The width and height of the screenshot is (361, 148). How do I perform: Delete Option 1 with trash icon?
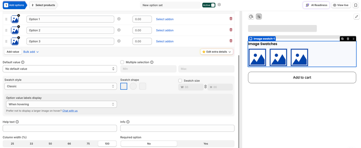pyautogui.click(x=231, y=19)
